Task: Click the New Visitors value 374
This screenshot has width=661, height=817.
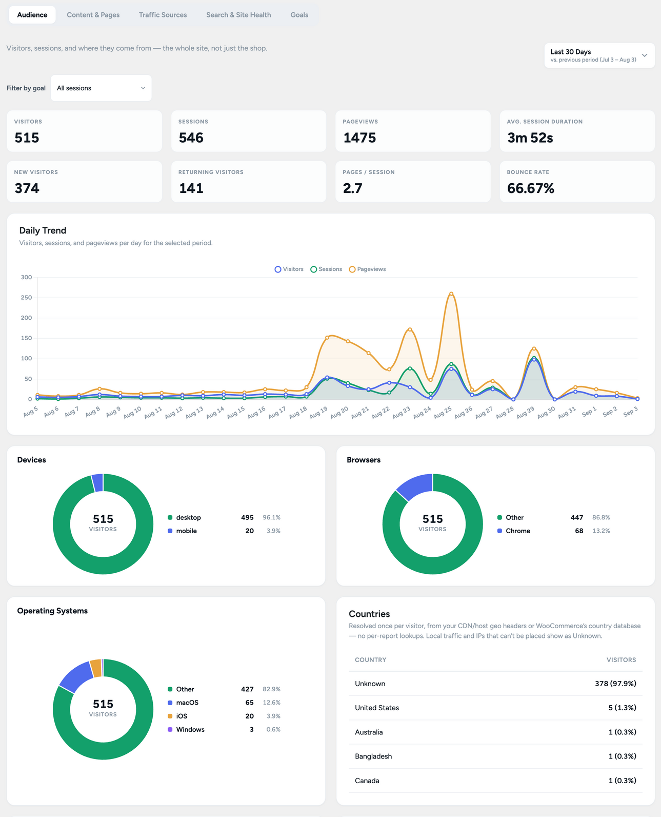Action: 27,188
